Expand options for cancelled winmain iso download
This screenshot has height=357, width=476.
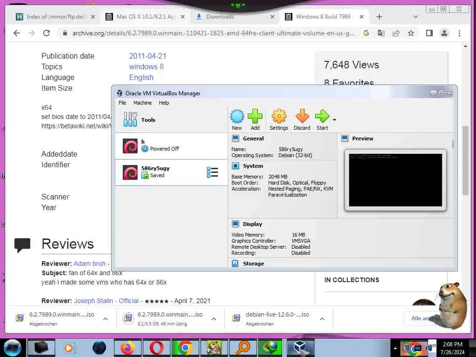(106, 319)
